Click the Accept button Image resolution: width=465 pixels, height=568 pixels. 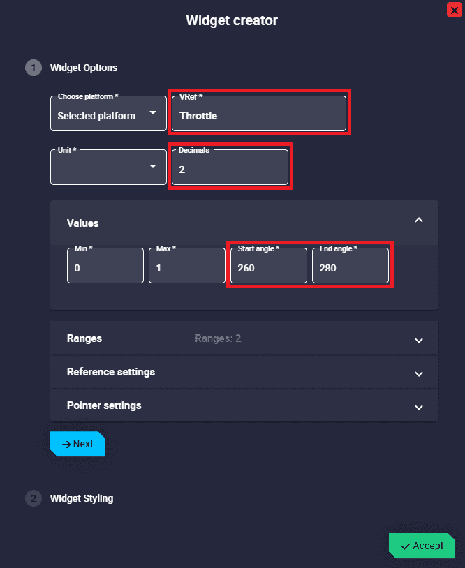[x=422, y=546]
